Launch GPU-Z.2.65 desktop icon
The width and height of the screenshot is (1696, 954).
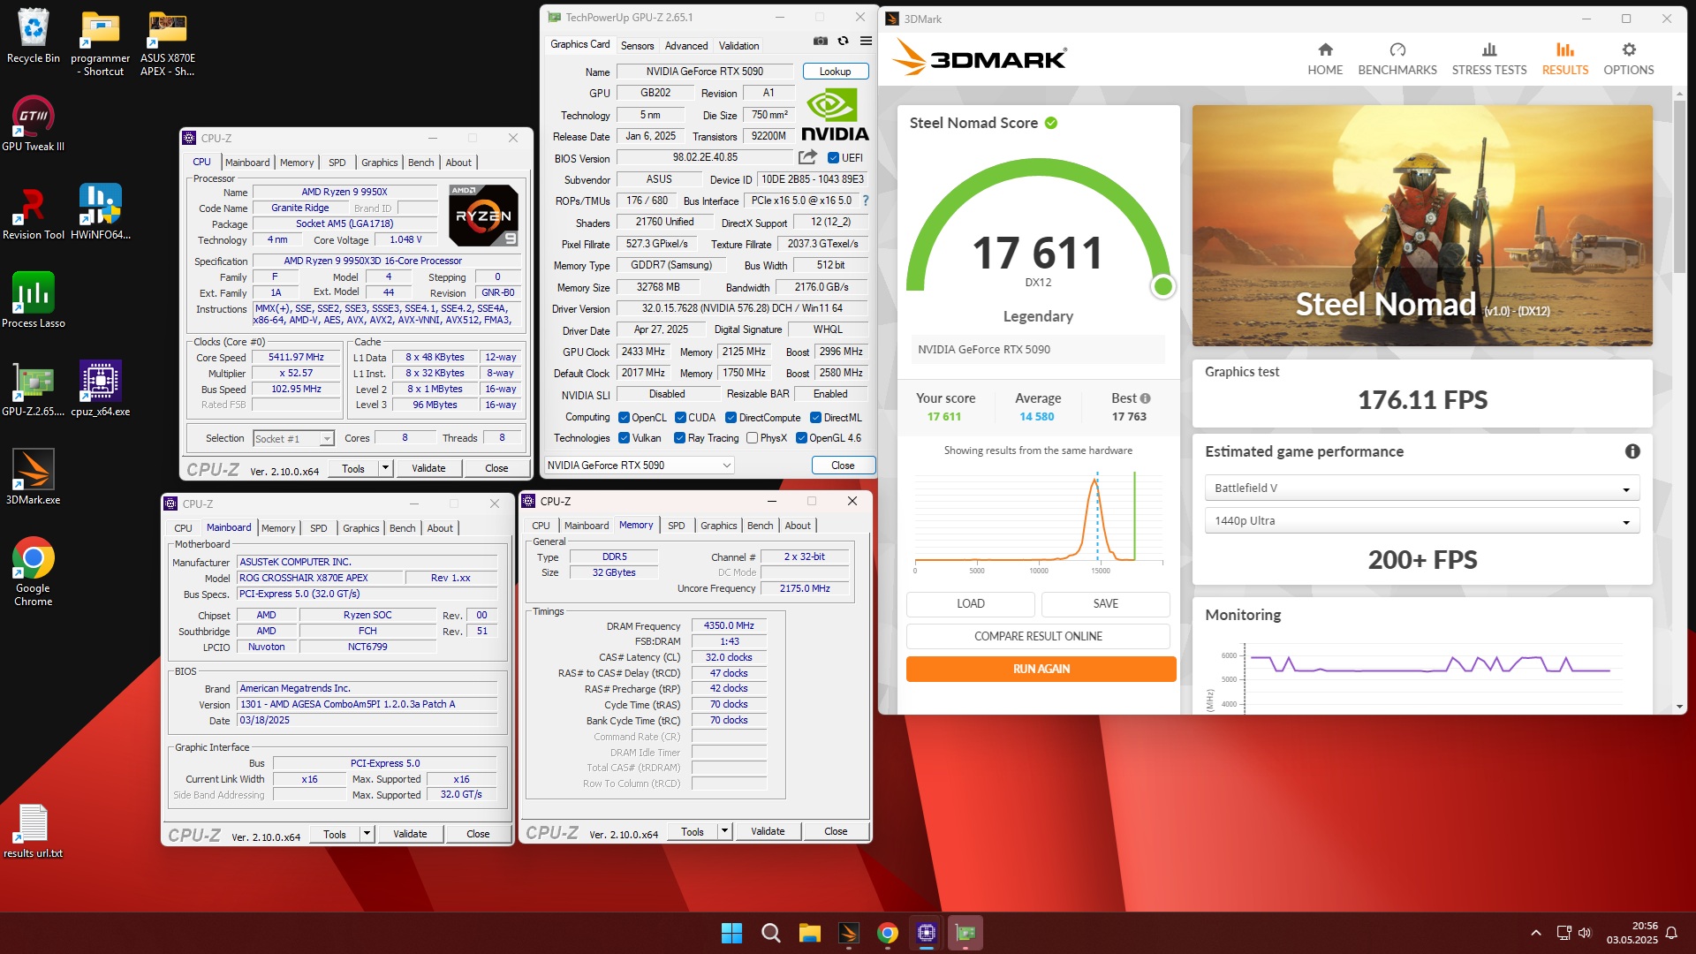pyautogui.click(x=34, y=389)
